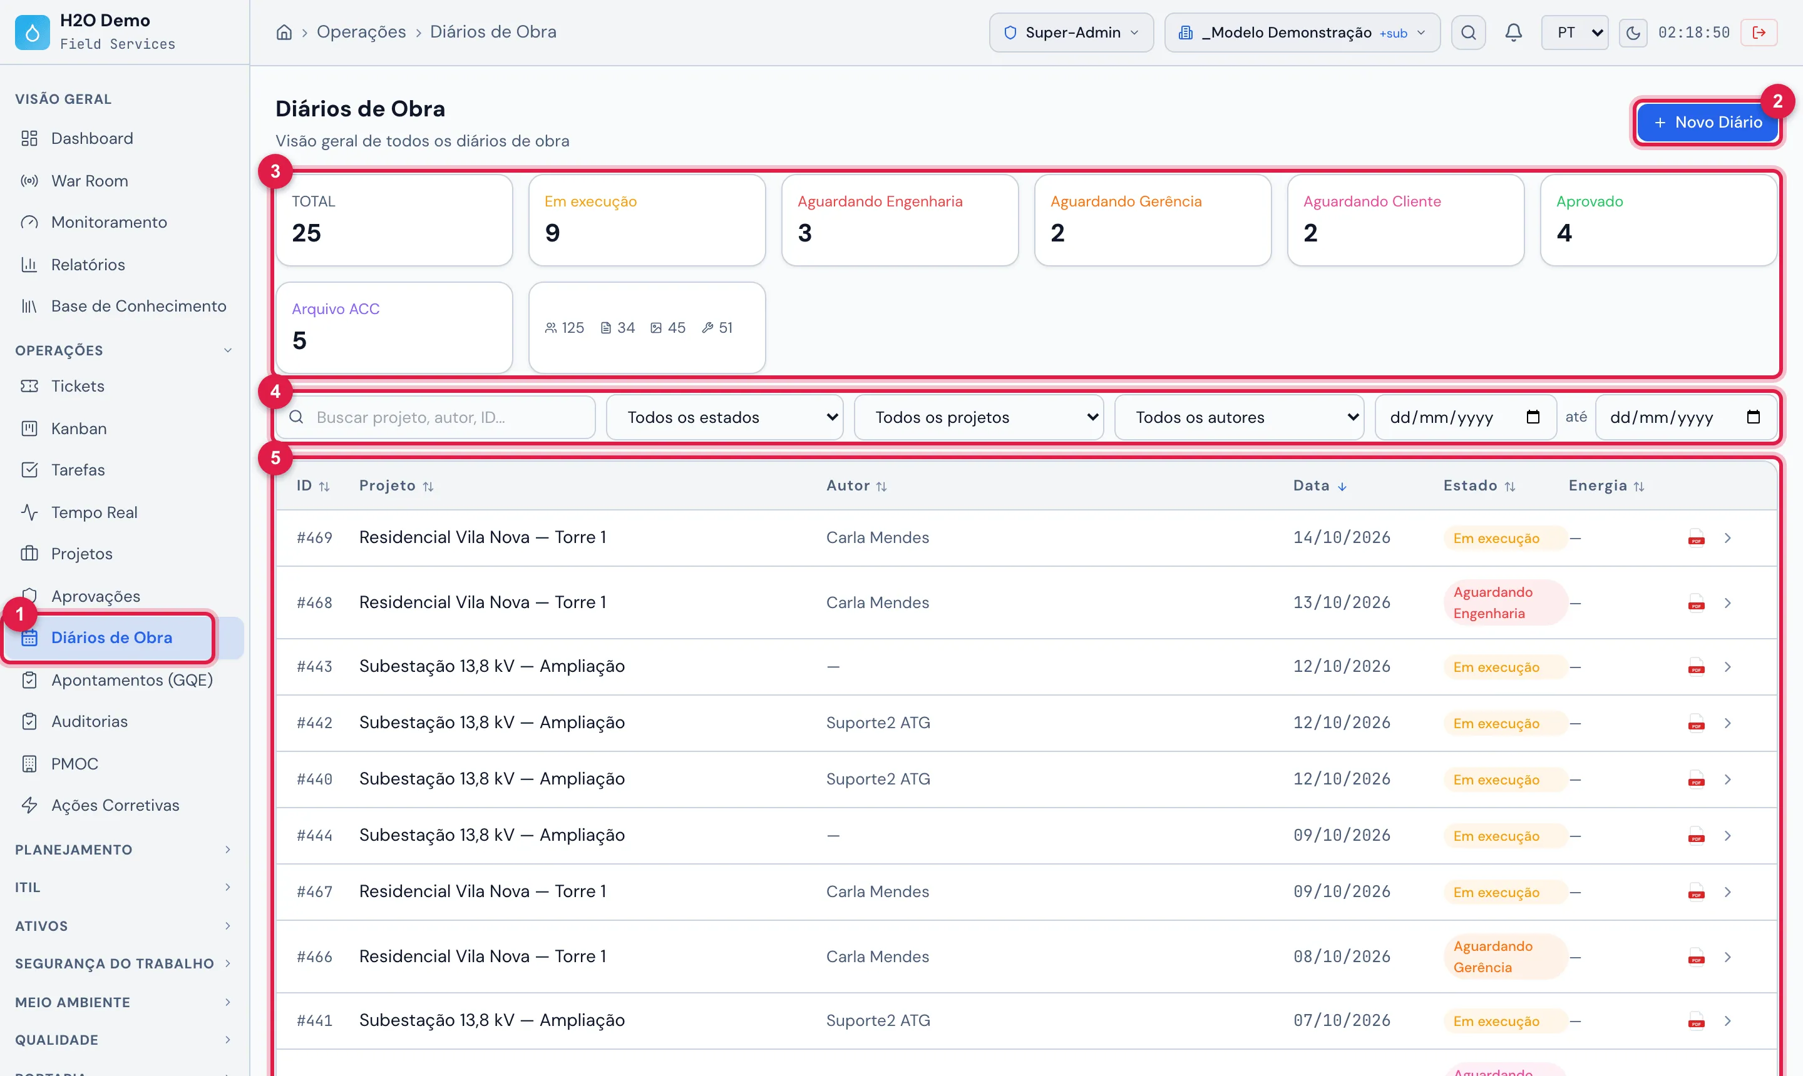
Task: Click the H2O Demo water drop logo
Action: [x=32, y=32]
